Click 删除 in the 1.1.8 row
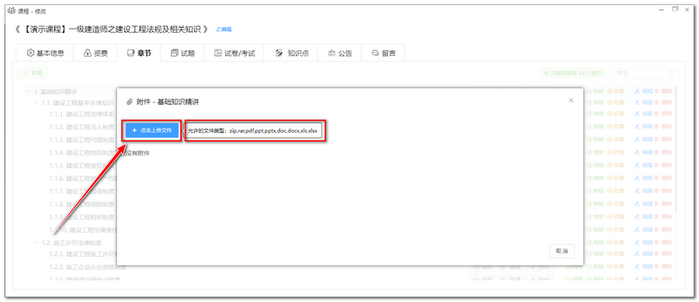 (664, 204)
